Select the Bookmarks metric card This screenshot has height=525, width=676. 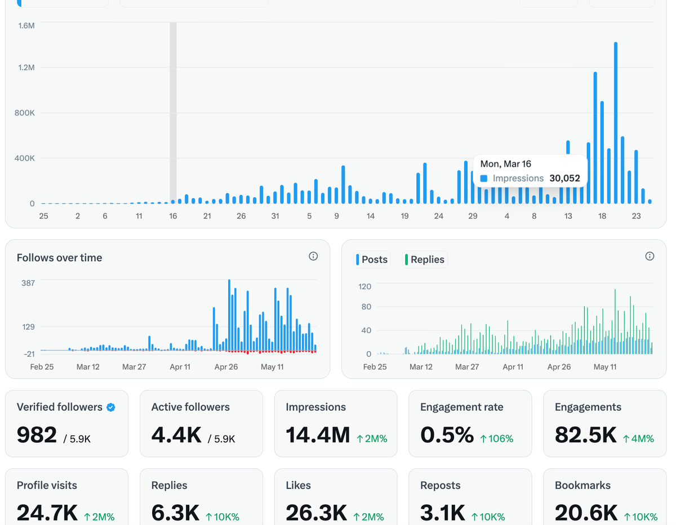(x=604, y=497)
